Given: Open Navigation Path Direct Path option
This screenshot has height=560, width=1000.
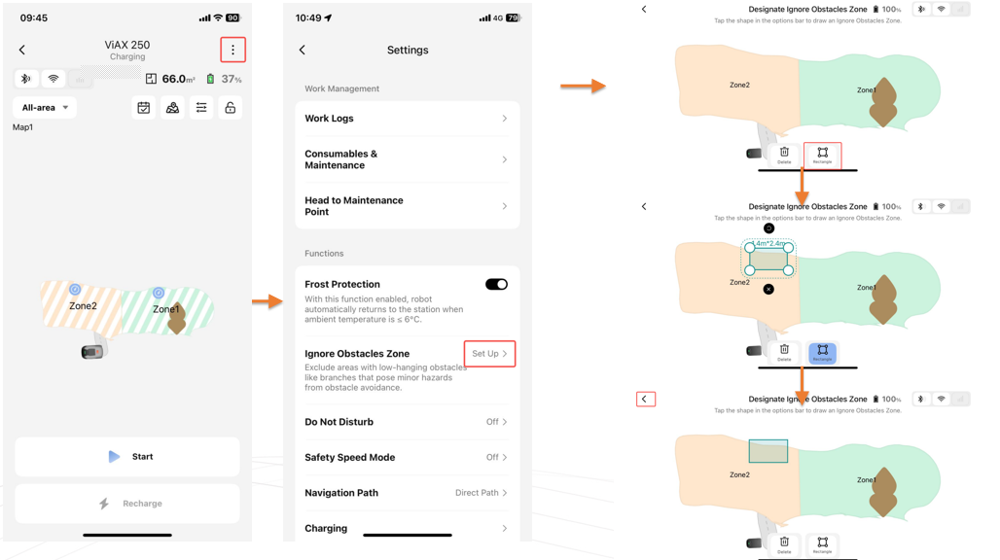Looking at the screenshot, I should [x=407, y=493].
